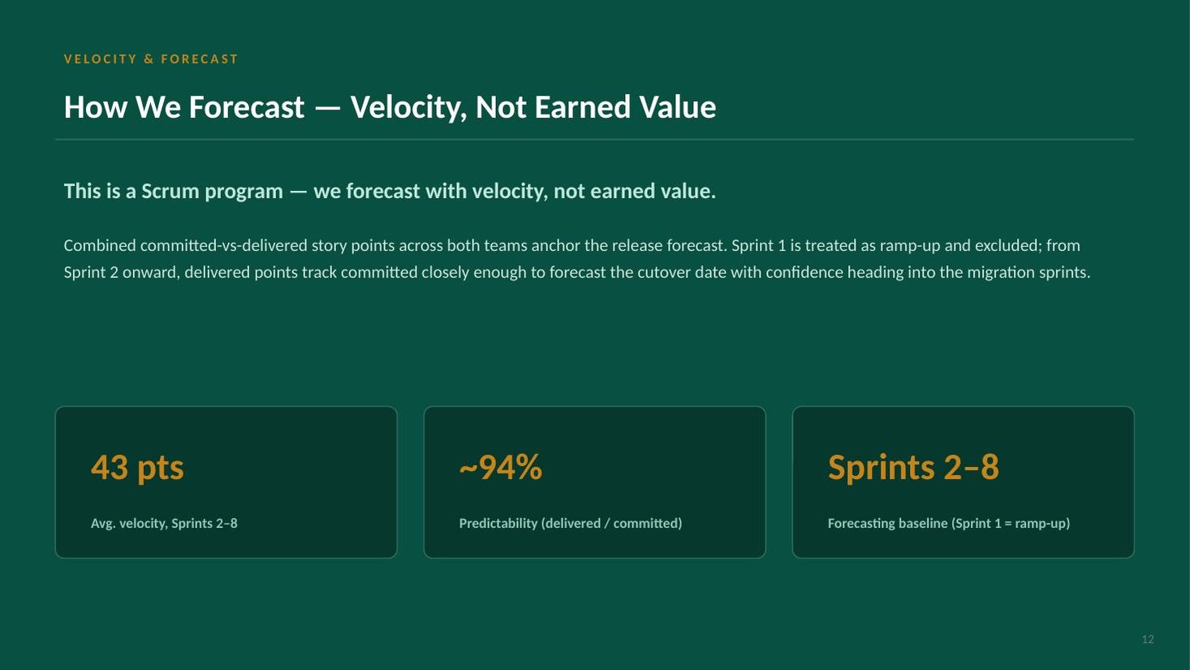Select the third card about forecasting baseline
The image size is (1190, 670).
coord(964,482)
